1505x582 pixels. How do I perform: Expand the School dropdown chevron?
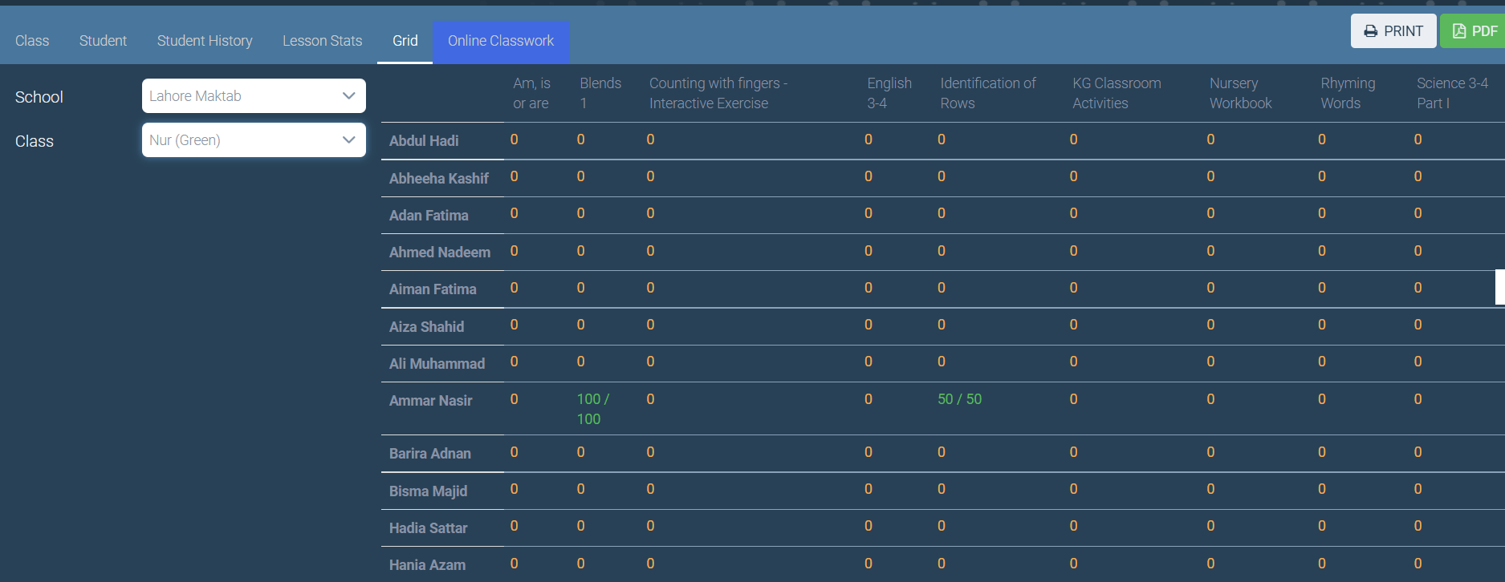(348, 96)
